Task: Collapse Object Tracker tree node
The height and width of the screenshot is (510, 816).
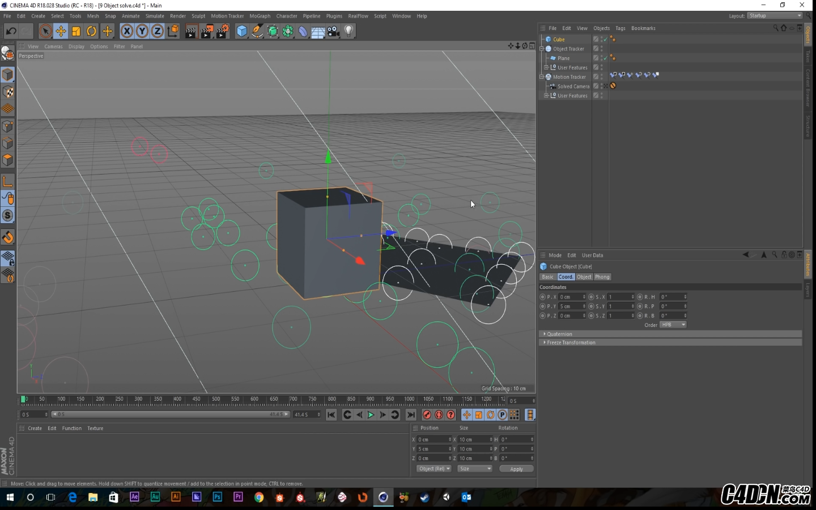Action: [542, 49]
